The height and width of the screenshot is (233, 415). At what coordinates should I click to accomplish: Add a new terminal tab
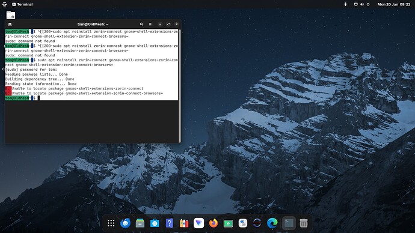click(x=10, y=24)
